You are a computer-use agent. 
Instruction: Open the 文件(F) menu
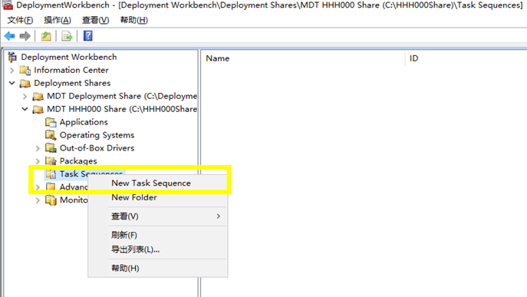tap(20, 20)
